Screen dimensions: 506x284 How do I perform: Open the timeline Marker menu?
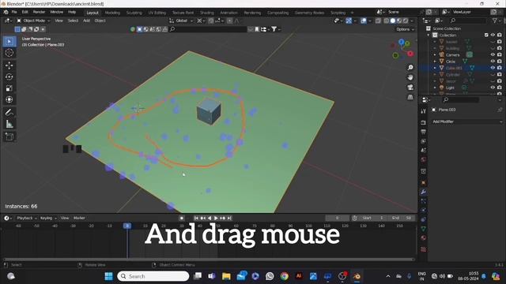pos(79,218)
